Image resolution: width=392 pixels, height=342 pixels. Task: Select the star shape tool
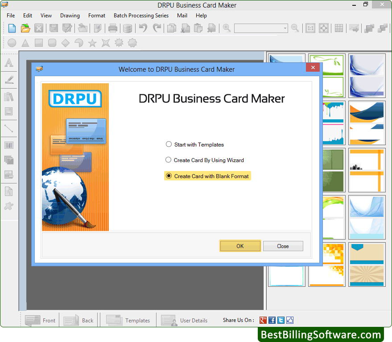pos(92,43)
